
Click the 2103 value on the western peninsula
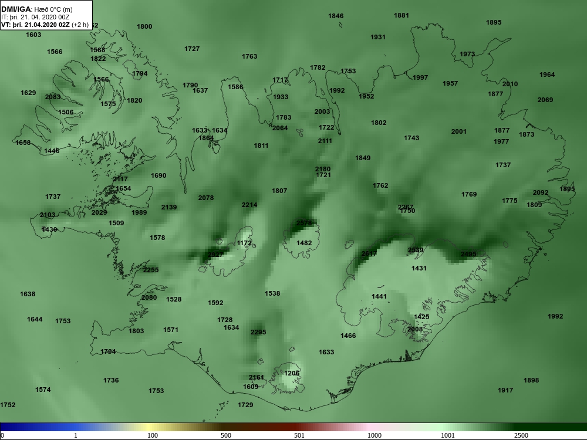[47, 215]
